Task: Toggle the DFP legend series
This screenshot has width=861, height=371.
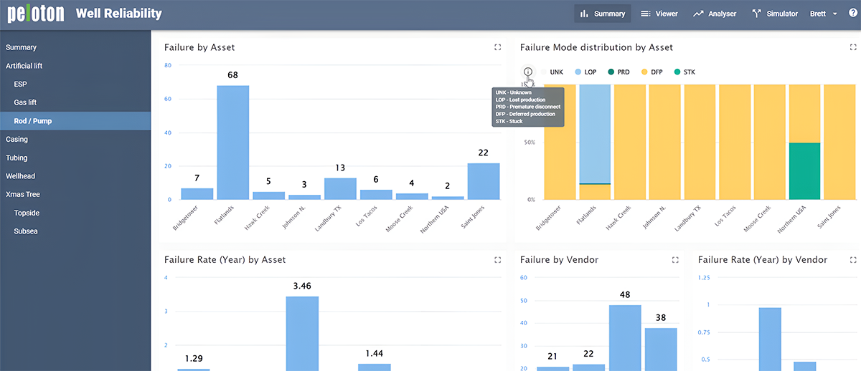Action: tap(651, 72)
